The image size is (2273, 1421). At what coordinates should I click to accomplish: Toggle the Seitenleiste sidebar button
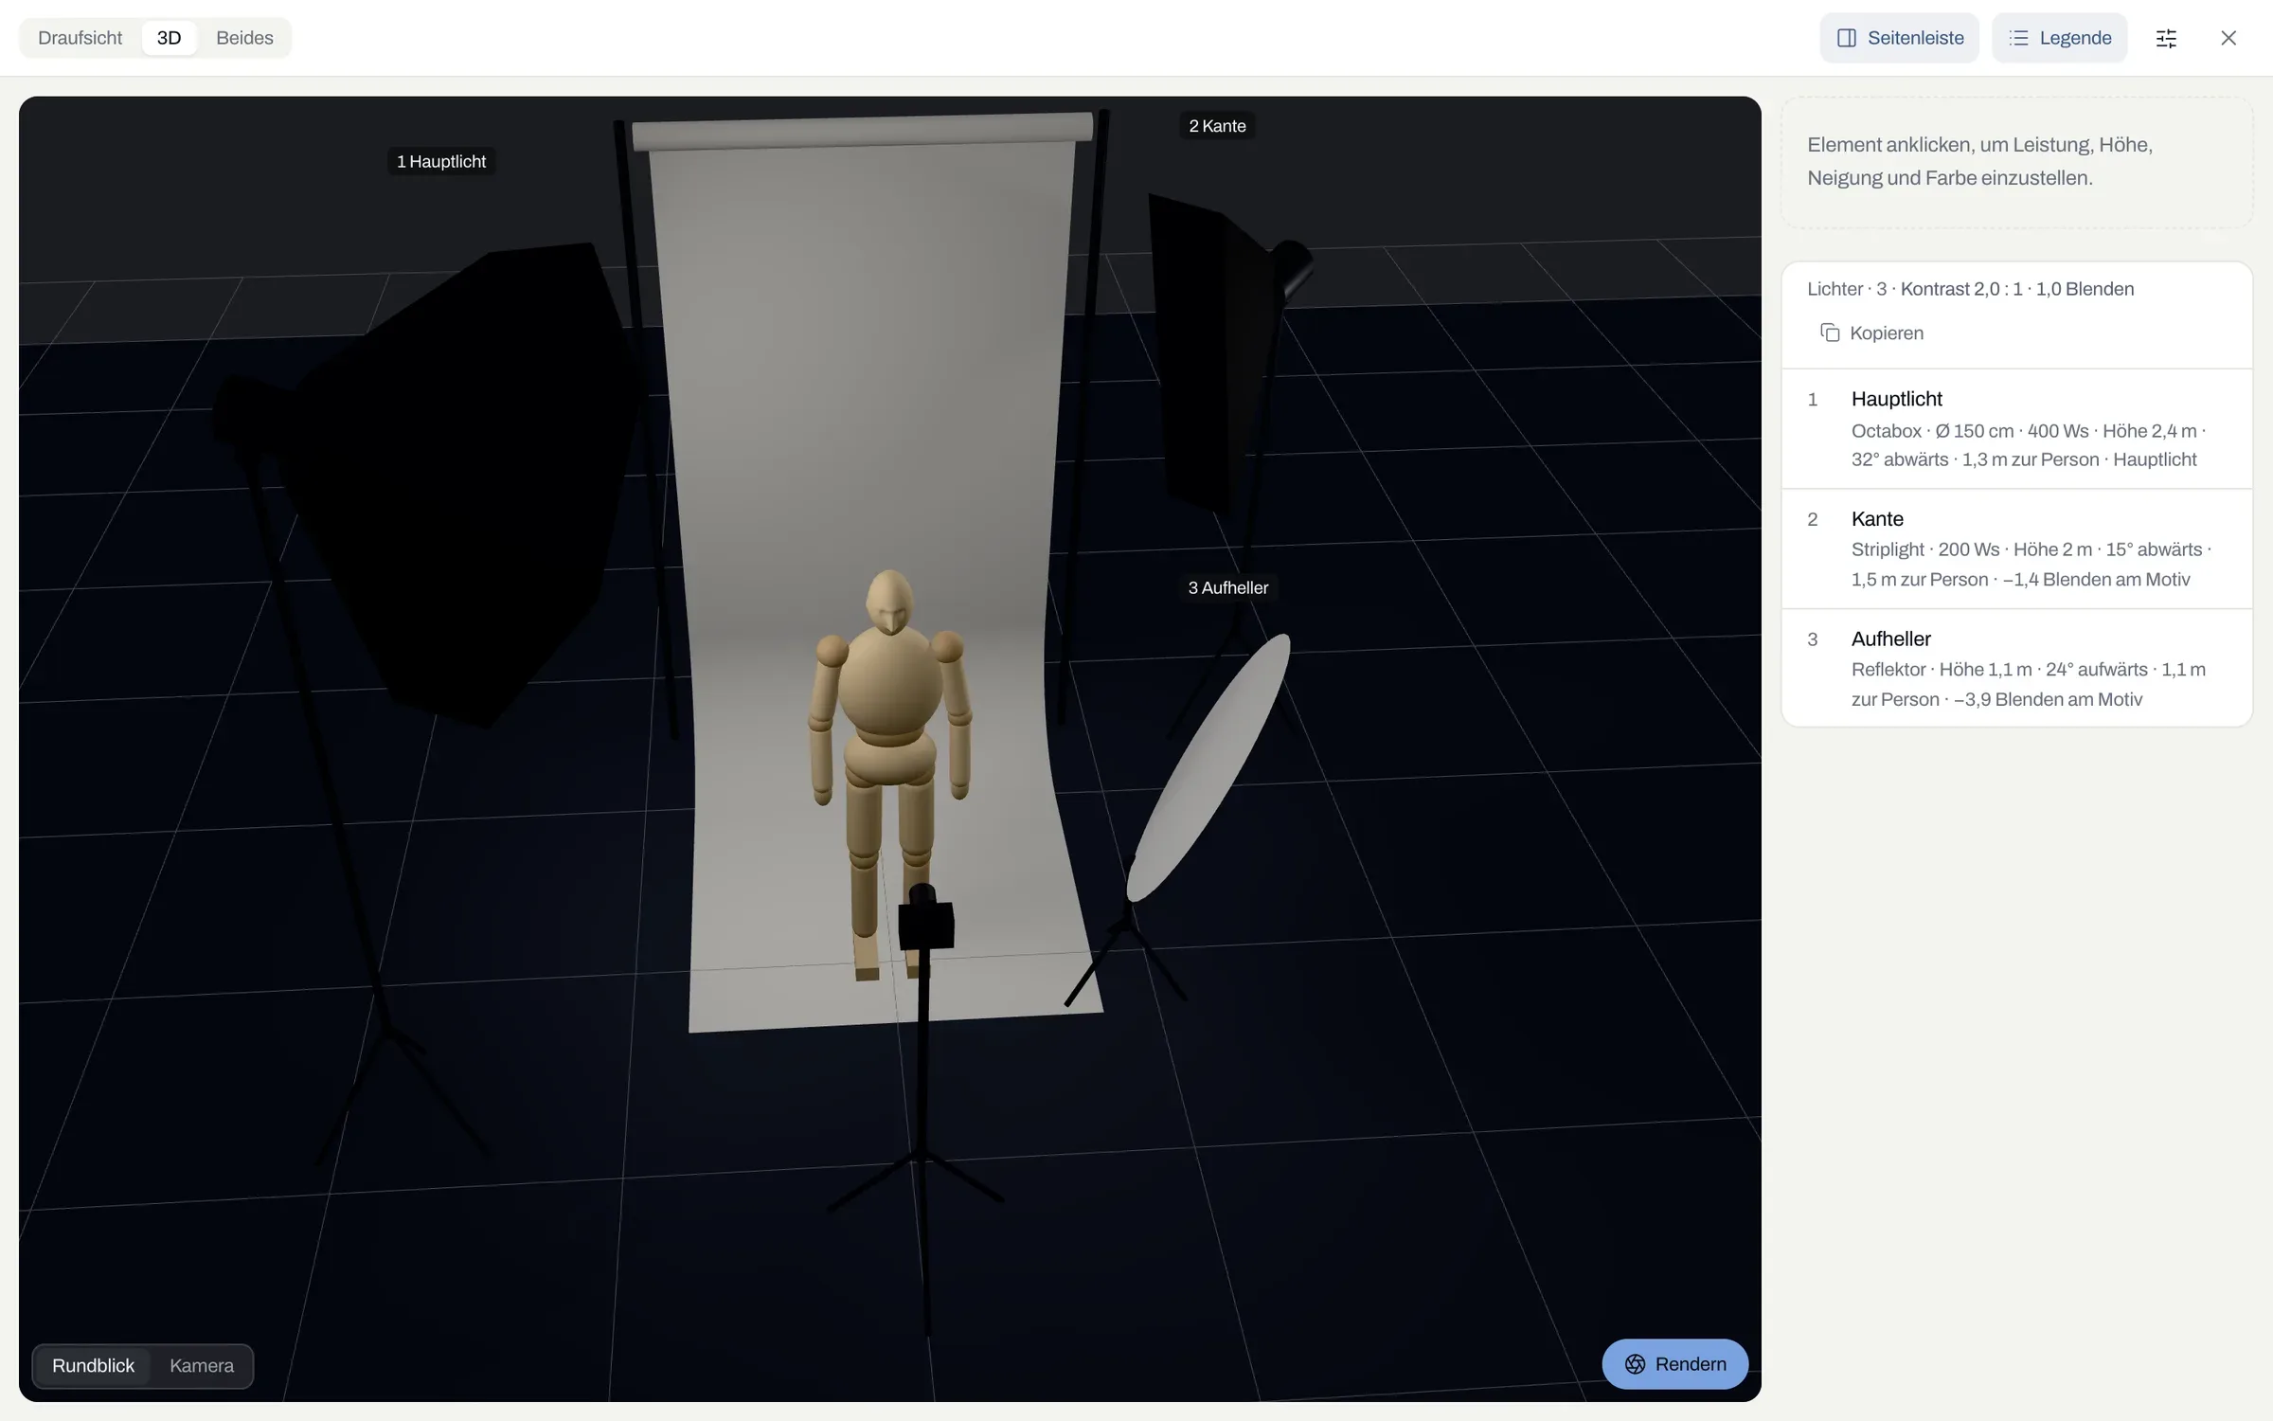[1899, 38]
